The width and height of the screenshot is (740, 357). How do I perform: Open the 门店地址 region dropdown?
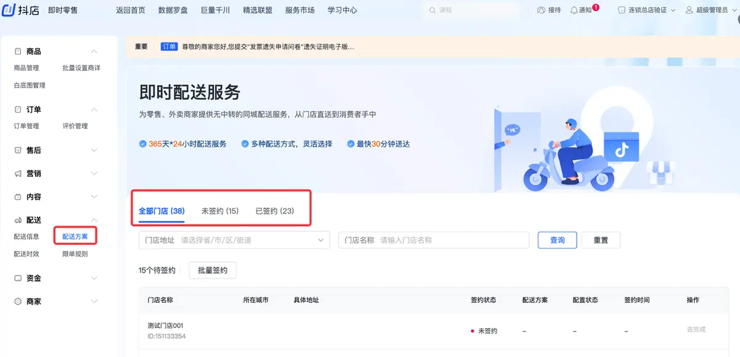[234, 240]
